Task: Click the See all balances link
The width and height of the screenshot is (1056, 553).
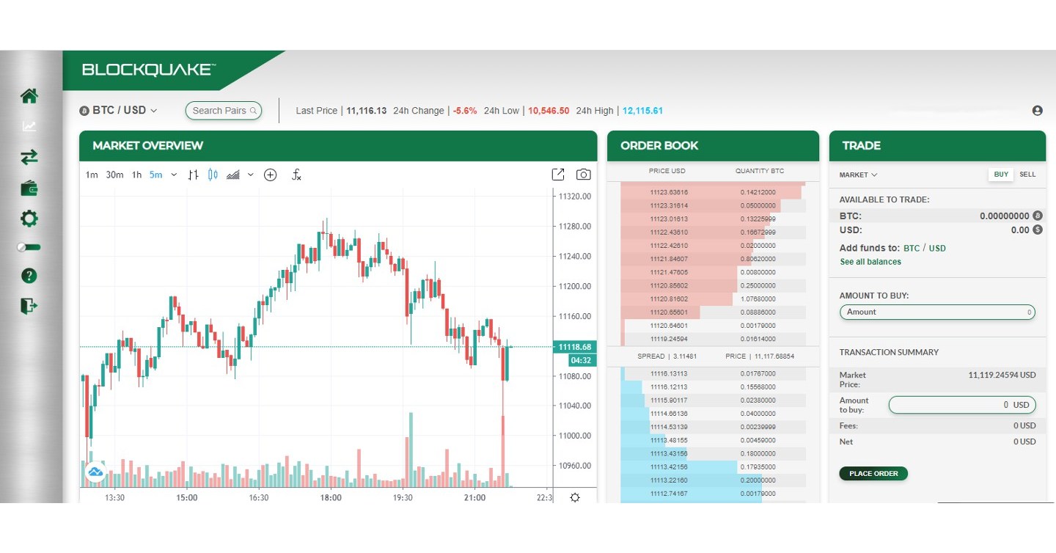Action: coord(870,262)
